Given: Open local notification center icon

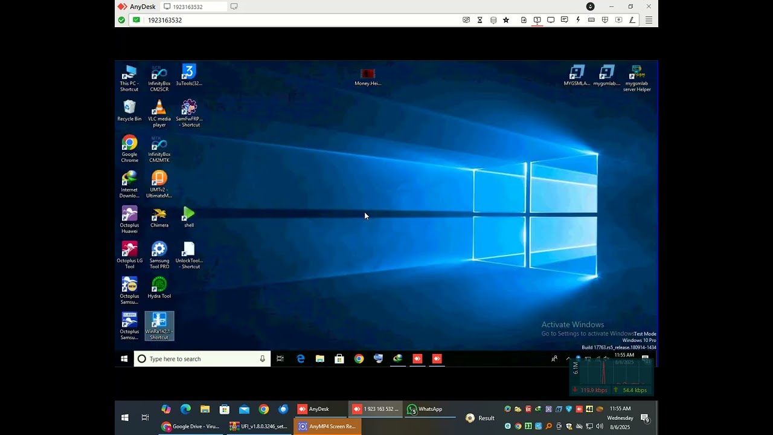Looking at the screenshot, I should coord(645,418).
